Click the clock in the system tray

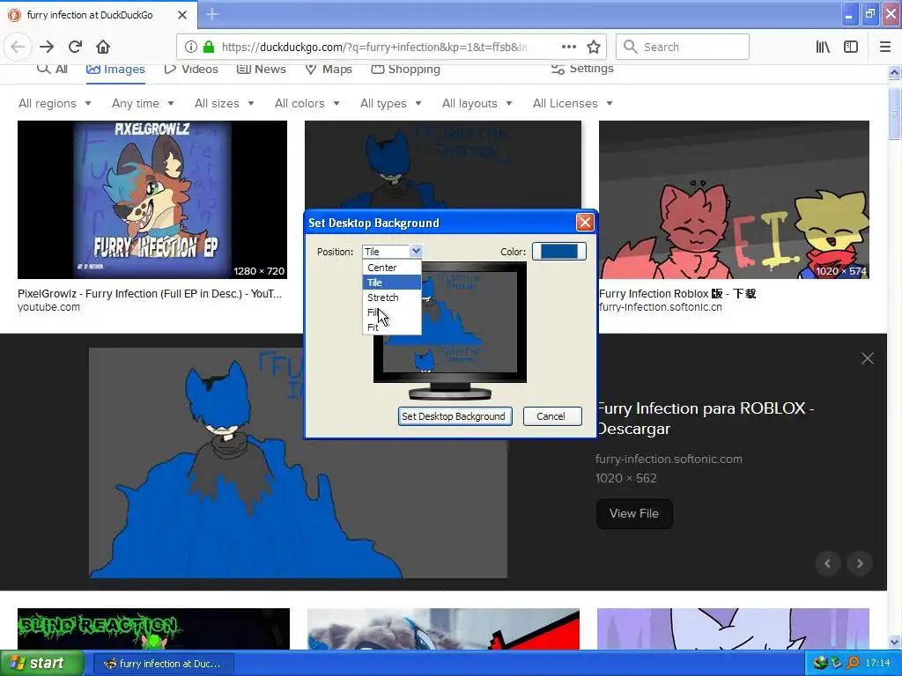[878, 664]
